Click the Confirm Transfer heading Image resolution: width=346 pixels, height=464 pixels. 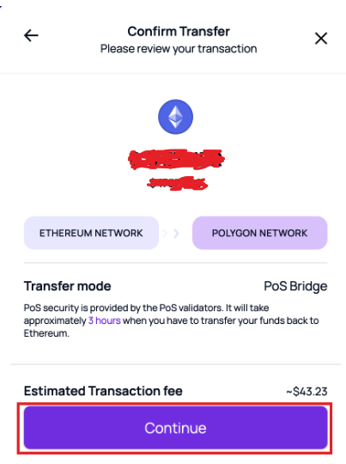point(179,32)
